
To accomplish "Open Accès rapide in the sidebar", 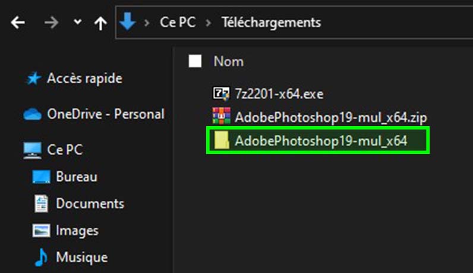I will [x=84, y=78].
